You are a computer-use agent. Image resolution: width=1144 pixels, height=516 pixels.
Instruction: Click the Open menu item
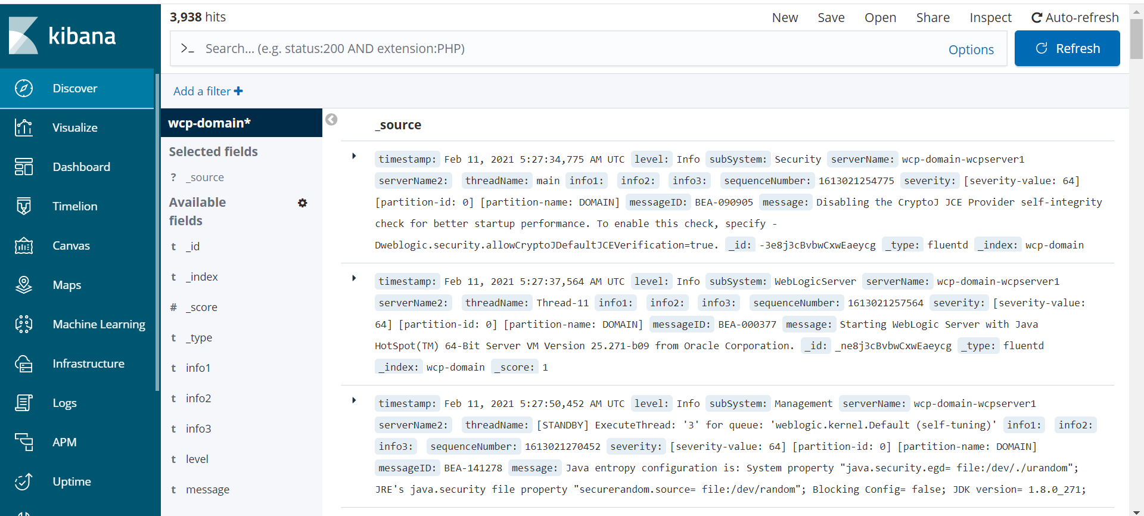pyautogui.click(x=880, y=18)
